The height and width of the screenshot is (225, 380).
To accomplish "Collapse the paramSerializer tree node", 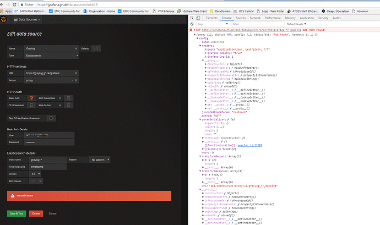I will click(x=200, y=119).
